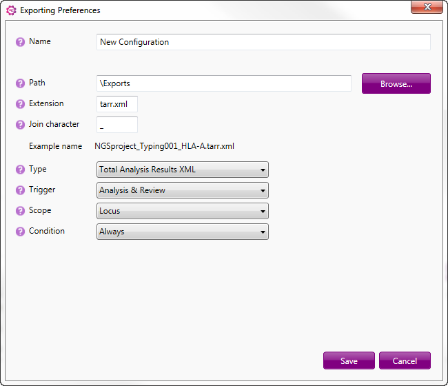The image size is (448, 386).
Task: Cancel the Exporting Preferences dialog
Action: tap(405, 360)
